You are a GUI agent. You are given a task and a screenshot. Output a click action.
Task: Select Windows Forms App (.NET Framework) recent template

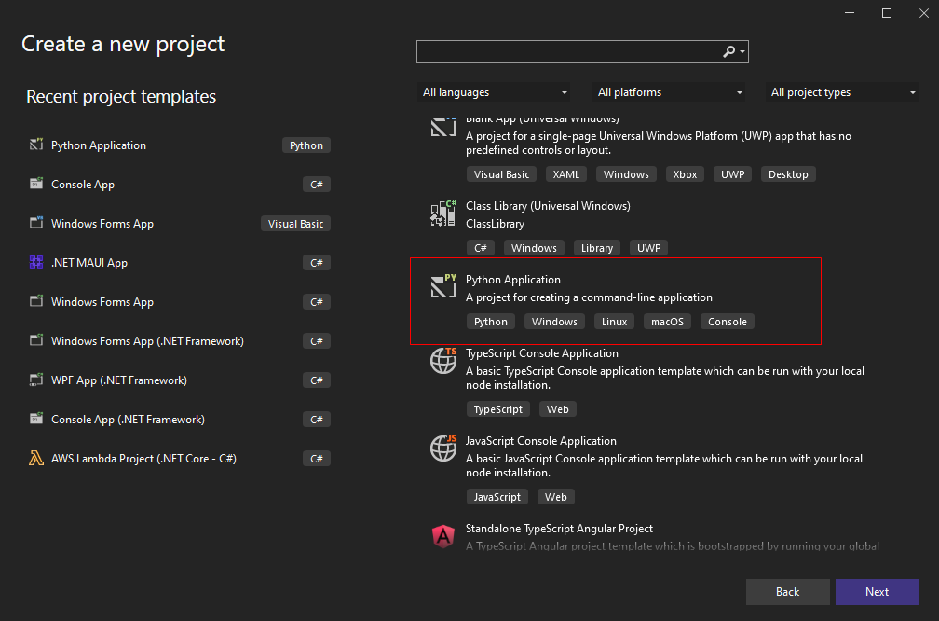point(180,341)
